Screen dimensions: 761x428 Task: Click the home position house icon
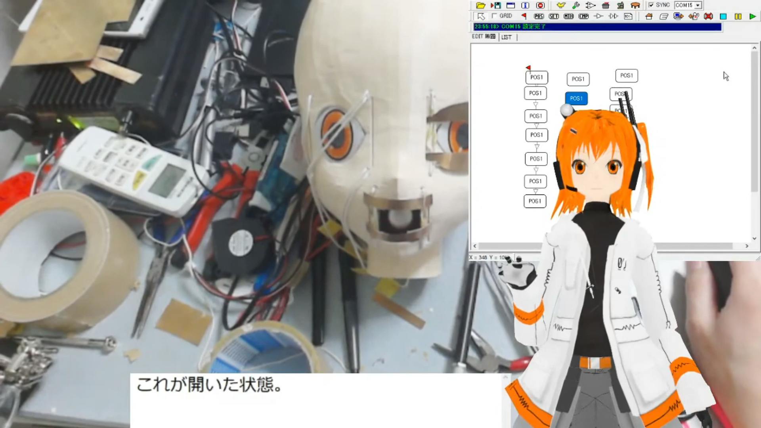[649, 16]
